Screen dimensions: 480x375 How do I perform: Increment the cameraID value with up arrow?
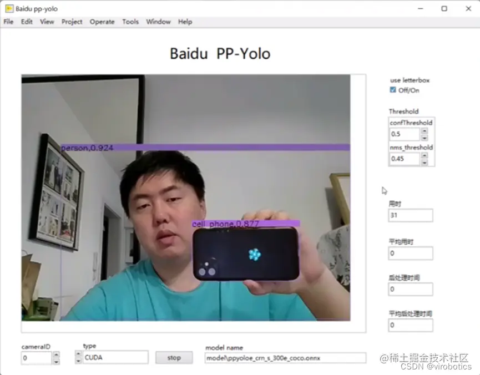tap(56, 354)
